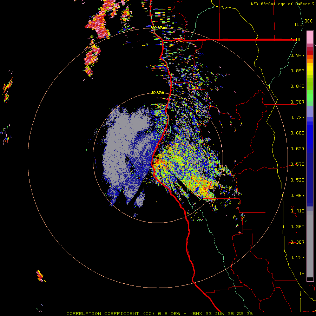
Task: Select the 1.000 legend value
Action: [297, 39]
